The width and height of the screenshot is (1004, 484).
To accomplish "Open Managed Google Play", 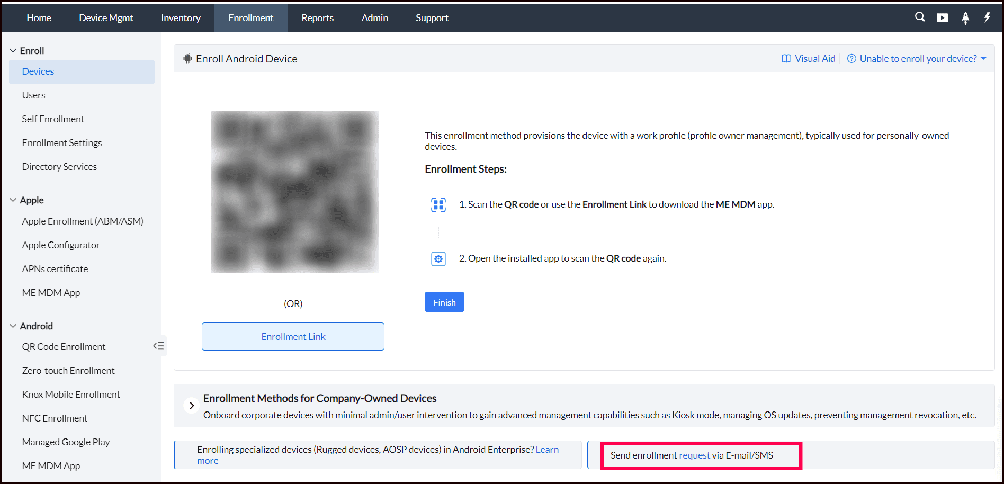I will [66, 442].
